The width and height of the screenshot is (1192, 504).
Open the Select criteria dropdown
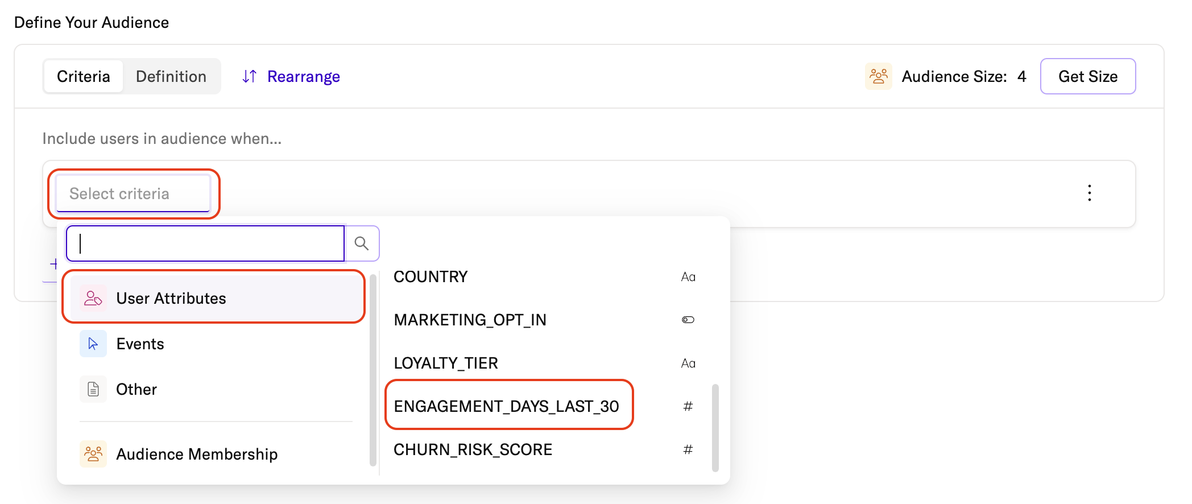(133, 194)
